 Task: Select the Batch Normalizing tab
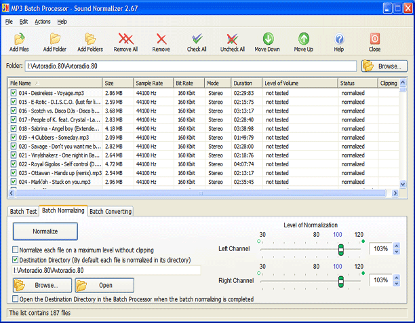tap(63, 210)
